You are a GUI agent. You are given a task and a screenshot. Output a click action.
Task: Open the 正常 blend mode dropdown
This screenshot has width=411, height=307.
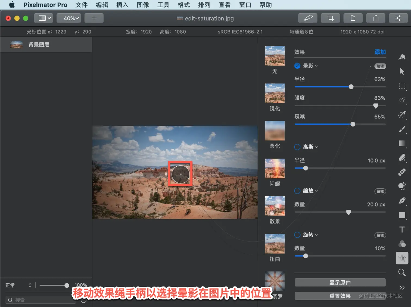click(x=18, y=285)
